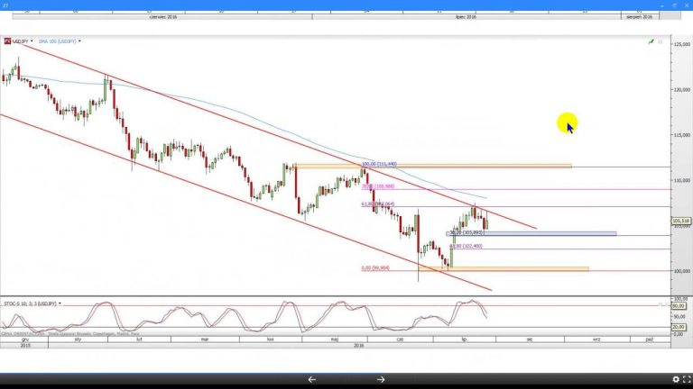
Task: Click the 20,00 stochastic level label
Action: (679, 327)
